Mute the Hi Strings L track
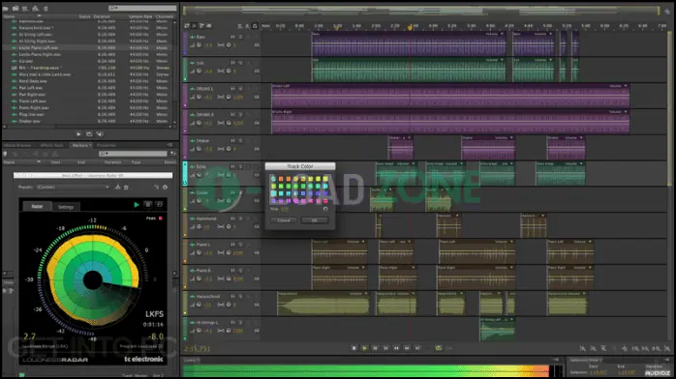Viewport: 676px width, 379px height. [232, 322]
